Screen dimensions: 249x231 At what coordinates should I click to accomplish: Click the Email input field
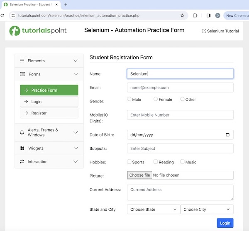click(180, 88)
